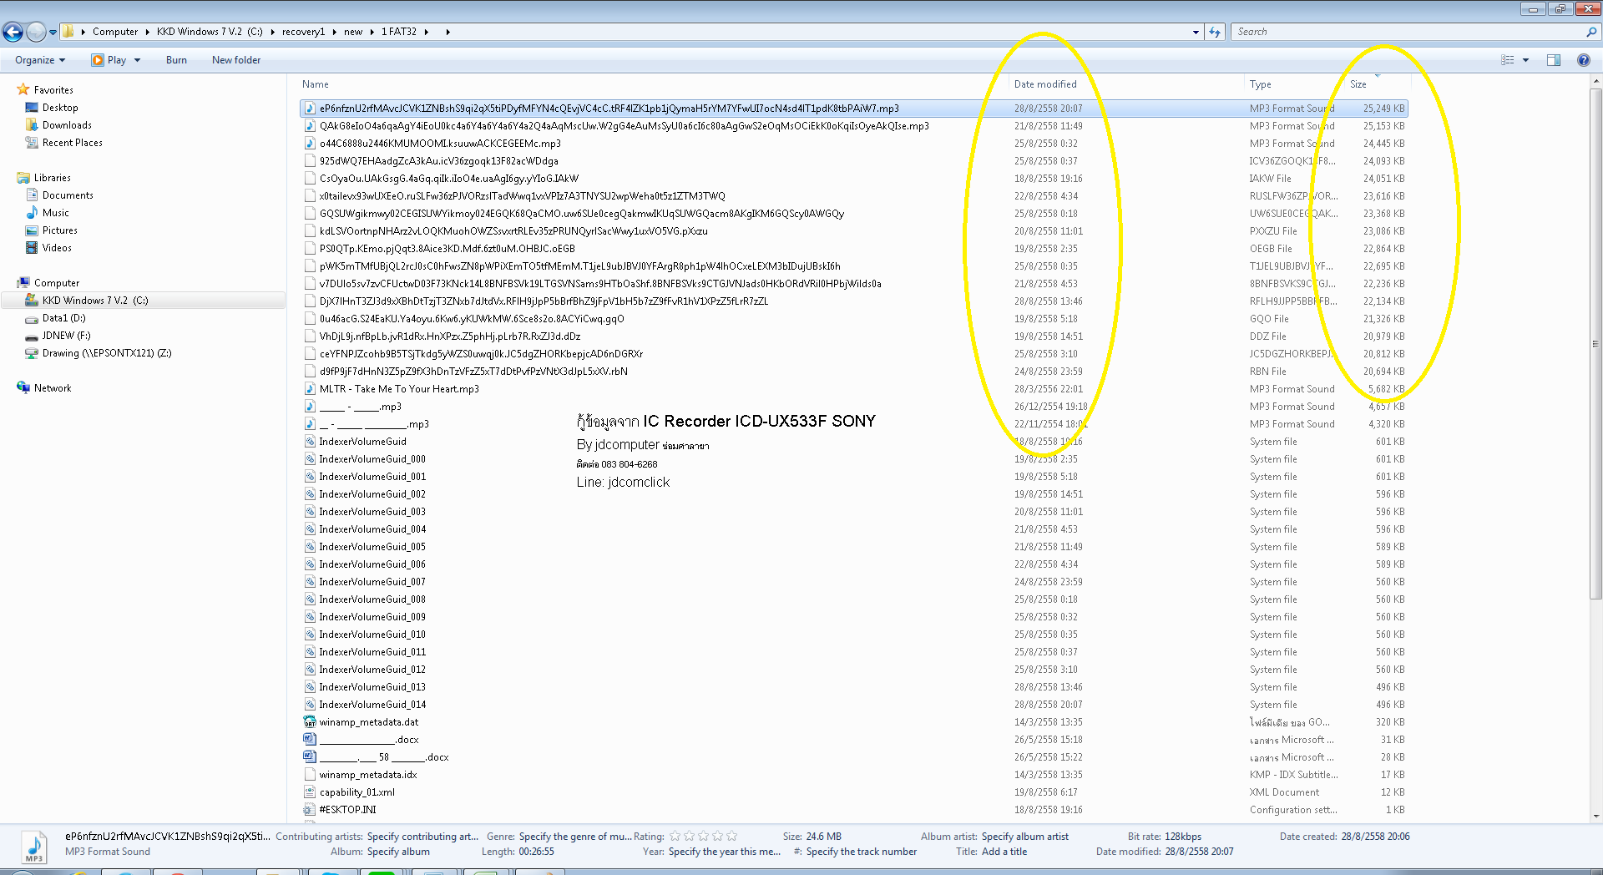Click the search magnifier icon
This screenshot has height=875, width=1603.
point(1591,32)
